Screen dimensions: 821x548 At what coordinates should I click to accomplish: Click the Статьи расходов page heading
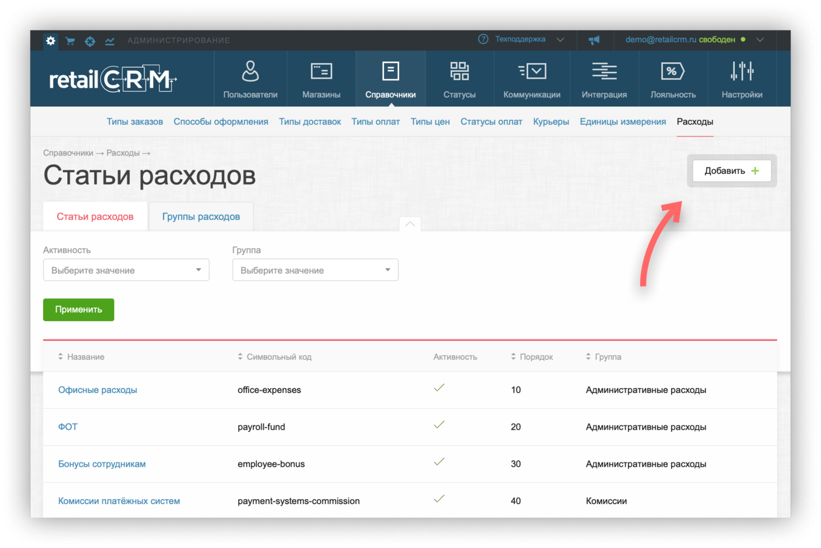pyautogui.click(x=150, y=175)
